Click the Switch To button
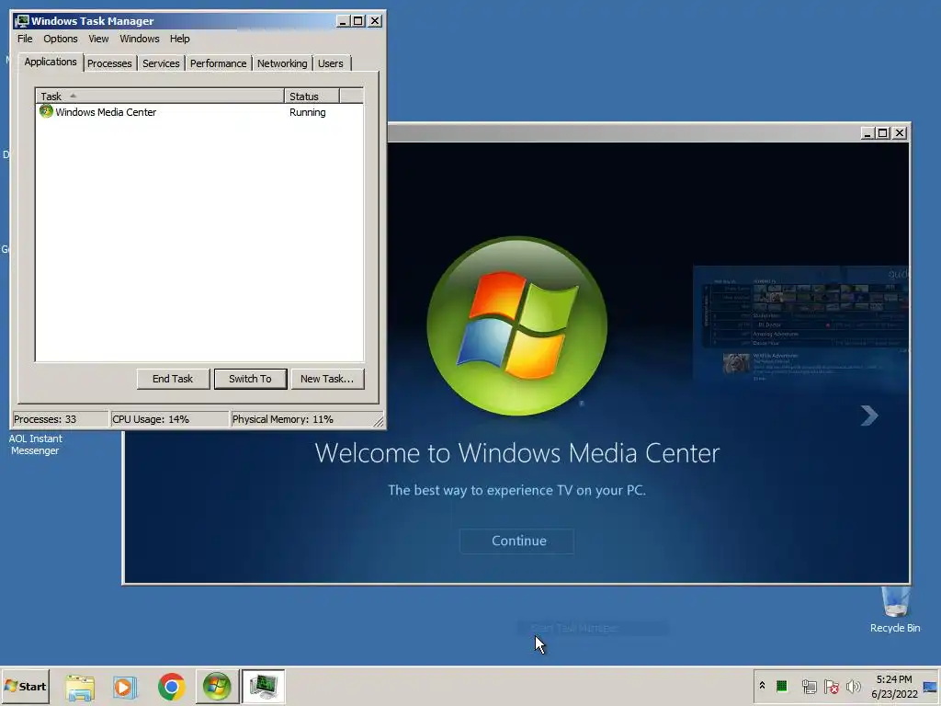The height and width of the screenshot is (706, 941). point(250,379)
